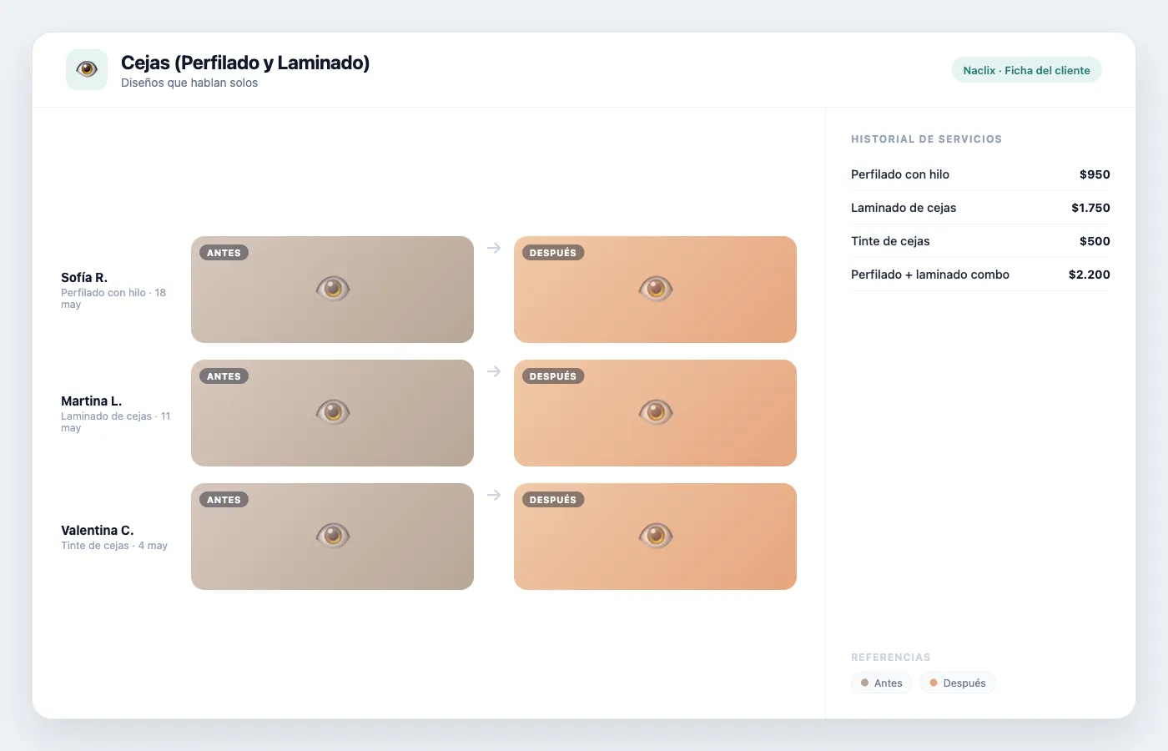Open the Laminado de cejas service row
The height and width of the screenshot is (751, 1168).
980,208
